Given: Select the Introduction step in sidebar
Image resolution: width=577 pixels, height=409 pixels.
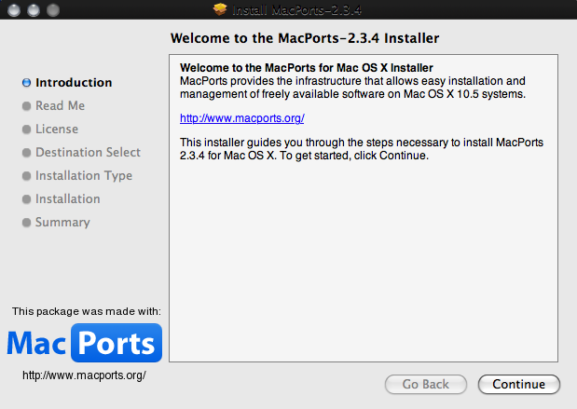Looking at the screenshot, I should (74, 82).
